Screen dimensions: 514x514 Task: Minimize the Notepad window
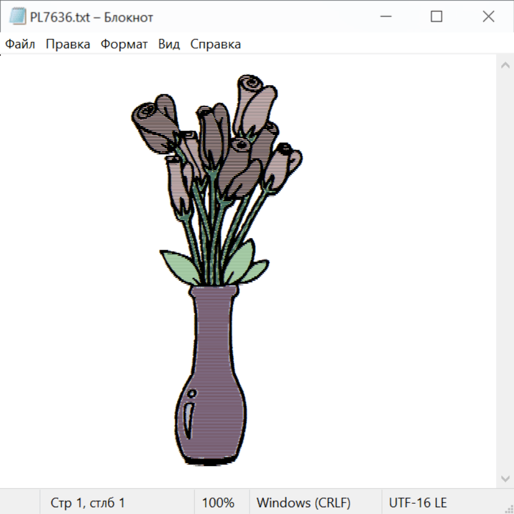384,17
